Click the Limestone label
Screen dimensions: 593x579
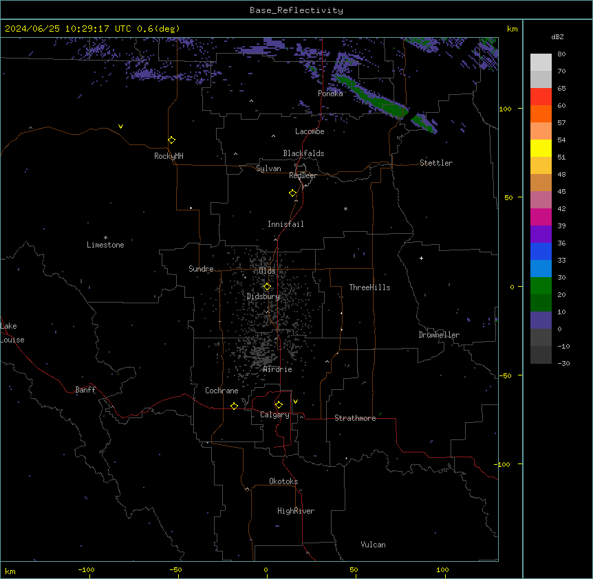click(x=105, y=245)
